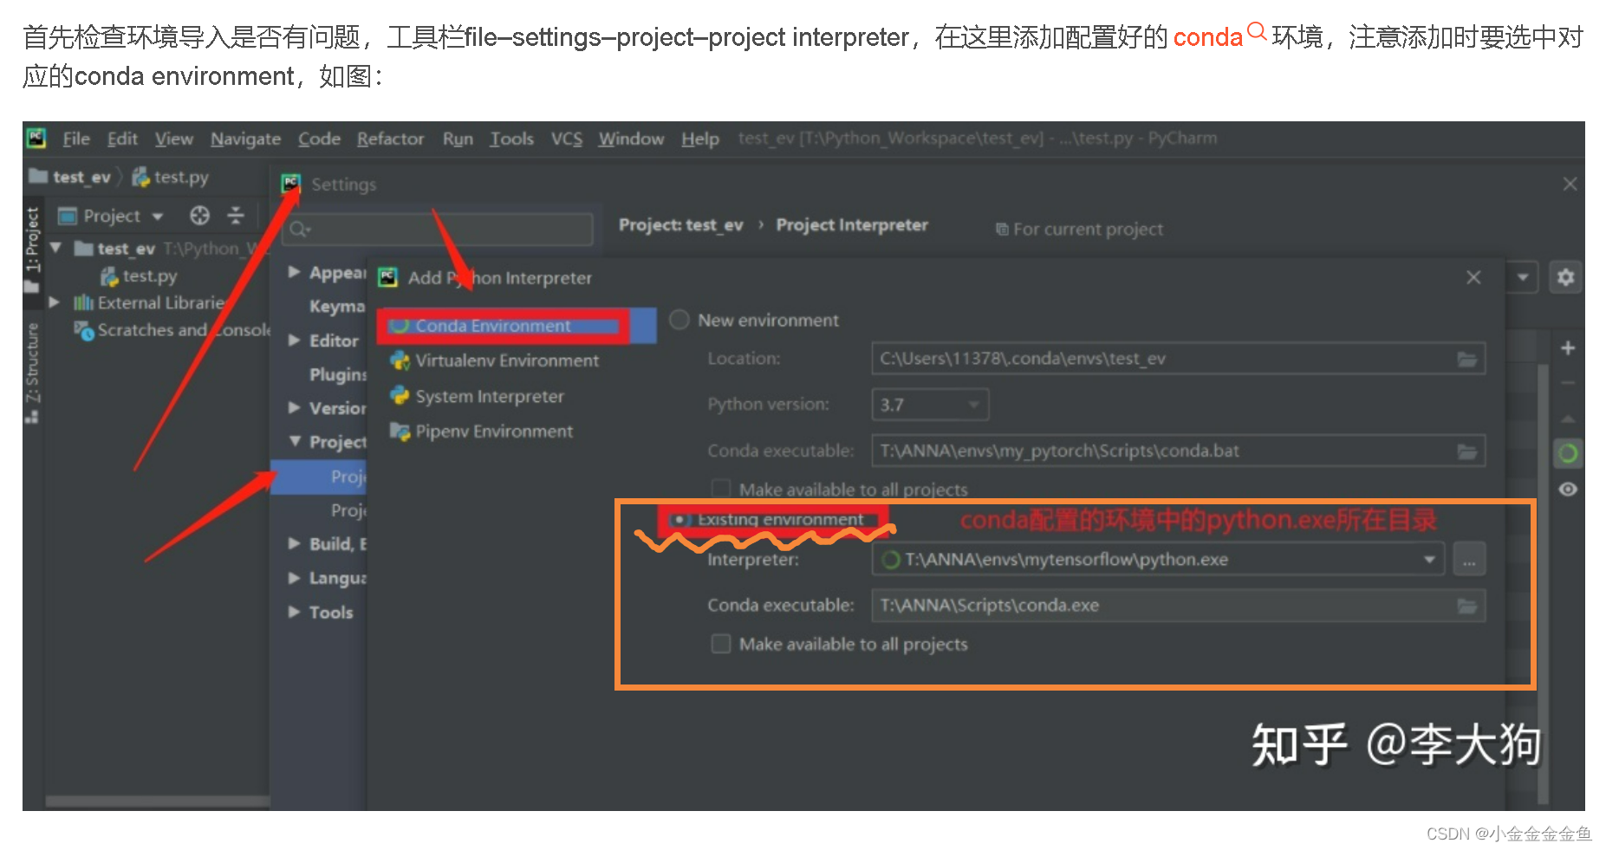
Task: Select Pipenv Environment interpreter type
Action: 482,431
